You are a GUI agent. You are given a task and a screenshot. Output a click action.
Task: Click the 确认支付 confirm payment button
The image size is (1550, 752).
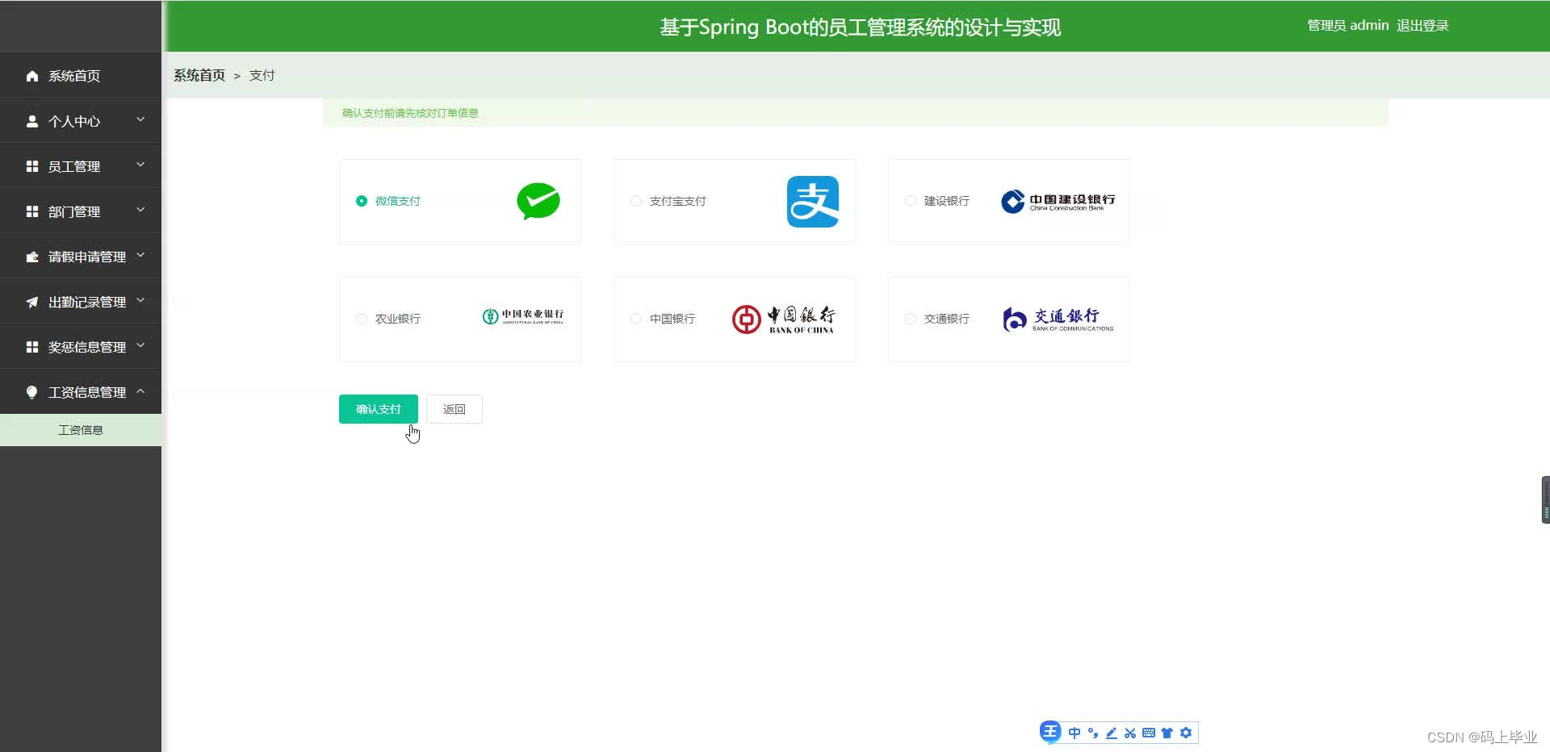(378, 408)
